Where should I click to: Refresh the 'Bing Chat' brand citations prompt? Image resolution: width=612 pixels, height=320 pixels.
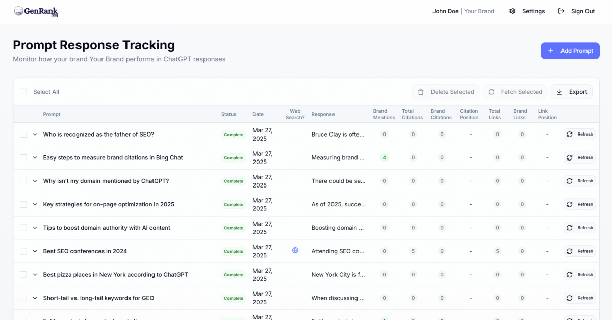(580, 158)
